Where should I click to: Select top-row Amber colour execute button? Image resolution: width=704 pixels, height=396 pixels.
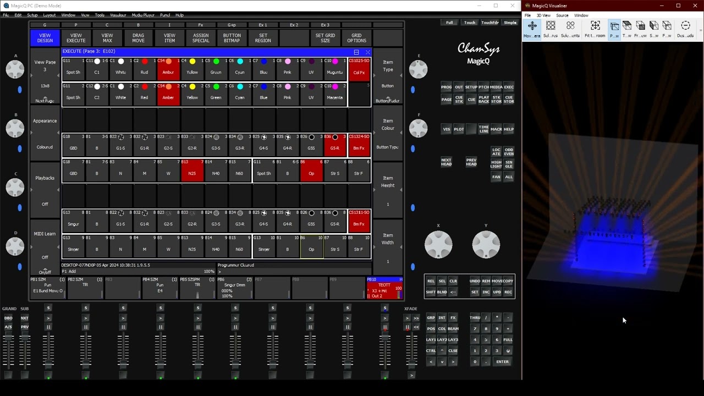coord(168,68)
